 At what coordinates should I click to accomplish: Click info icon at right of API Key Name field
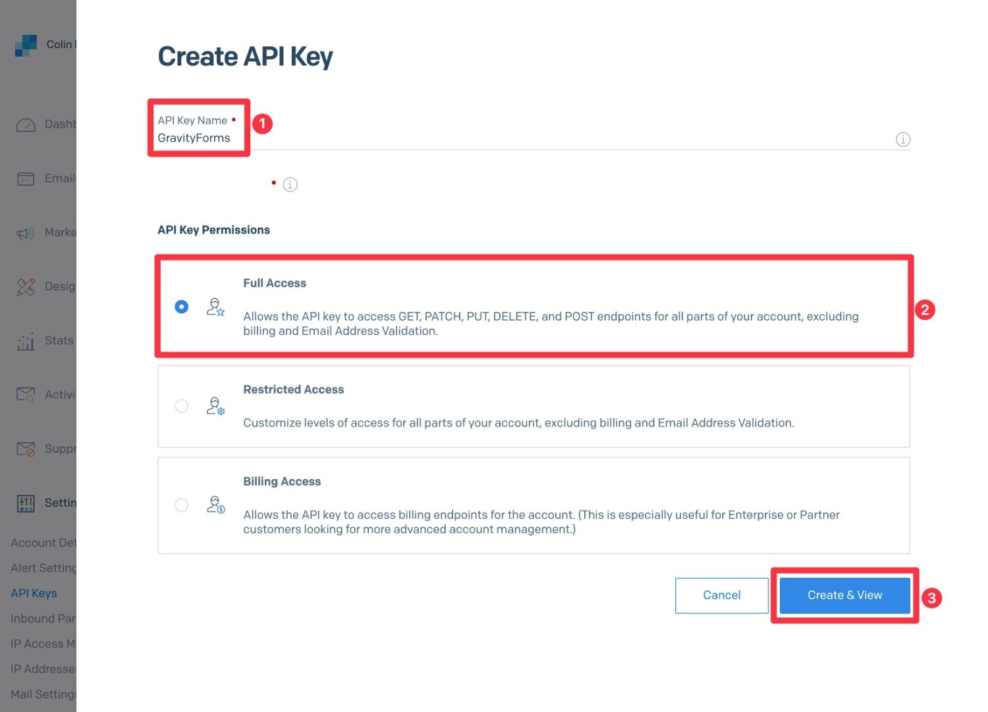(903, 140)
